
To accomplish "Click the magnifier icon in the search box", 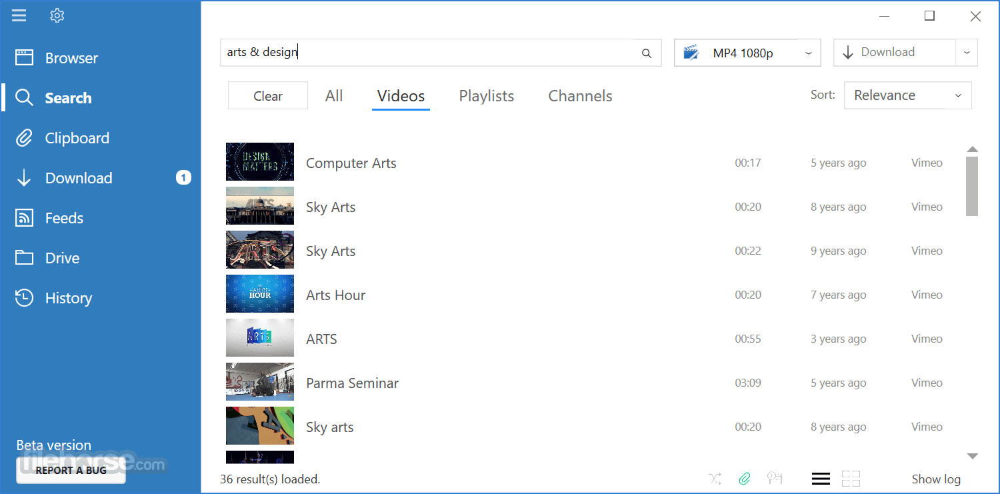I will pos(646,53).
